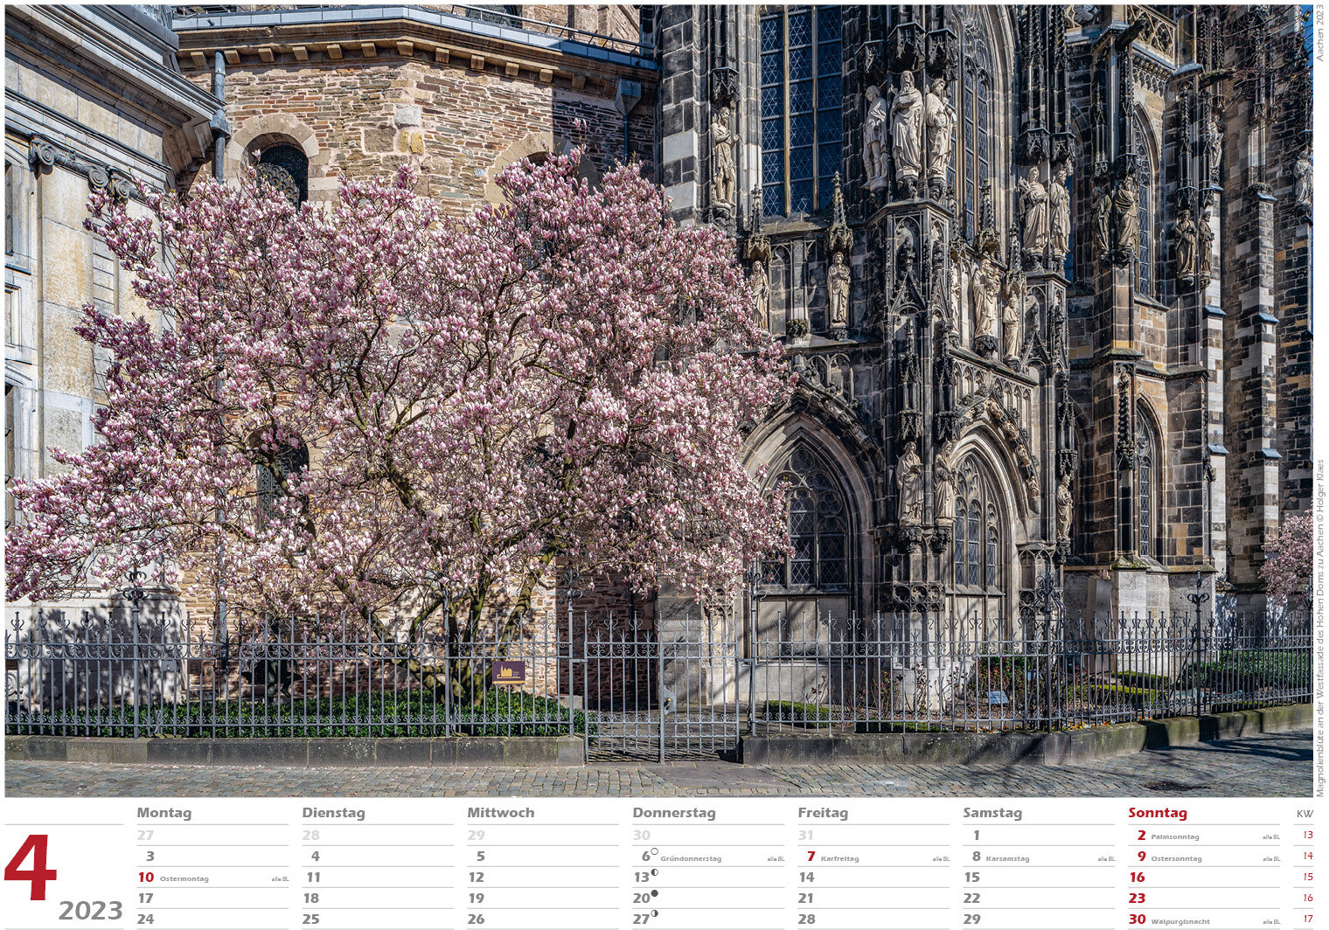This screenshot has width=1329, height=930.
Task: Click the moon phase symbol beside Thursday 27
Action: [x=654, y=914]
